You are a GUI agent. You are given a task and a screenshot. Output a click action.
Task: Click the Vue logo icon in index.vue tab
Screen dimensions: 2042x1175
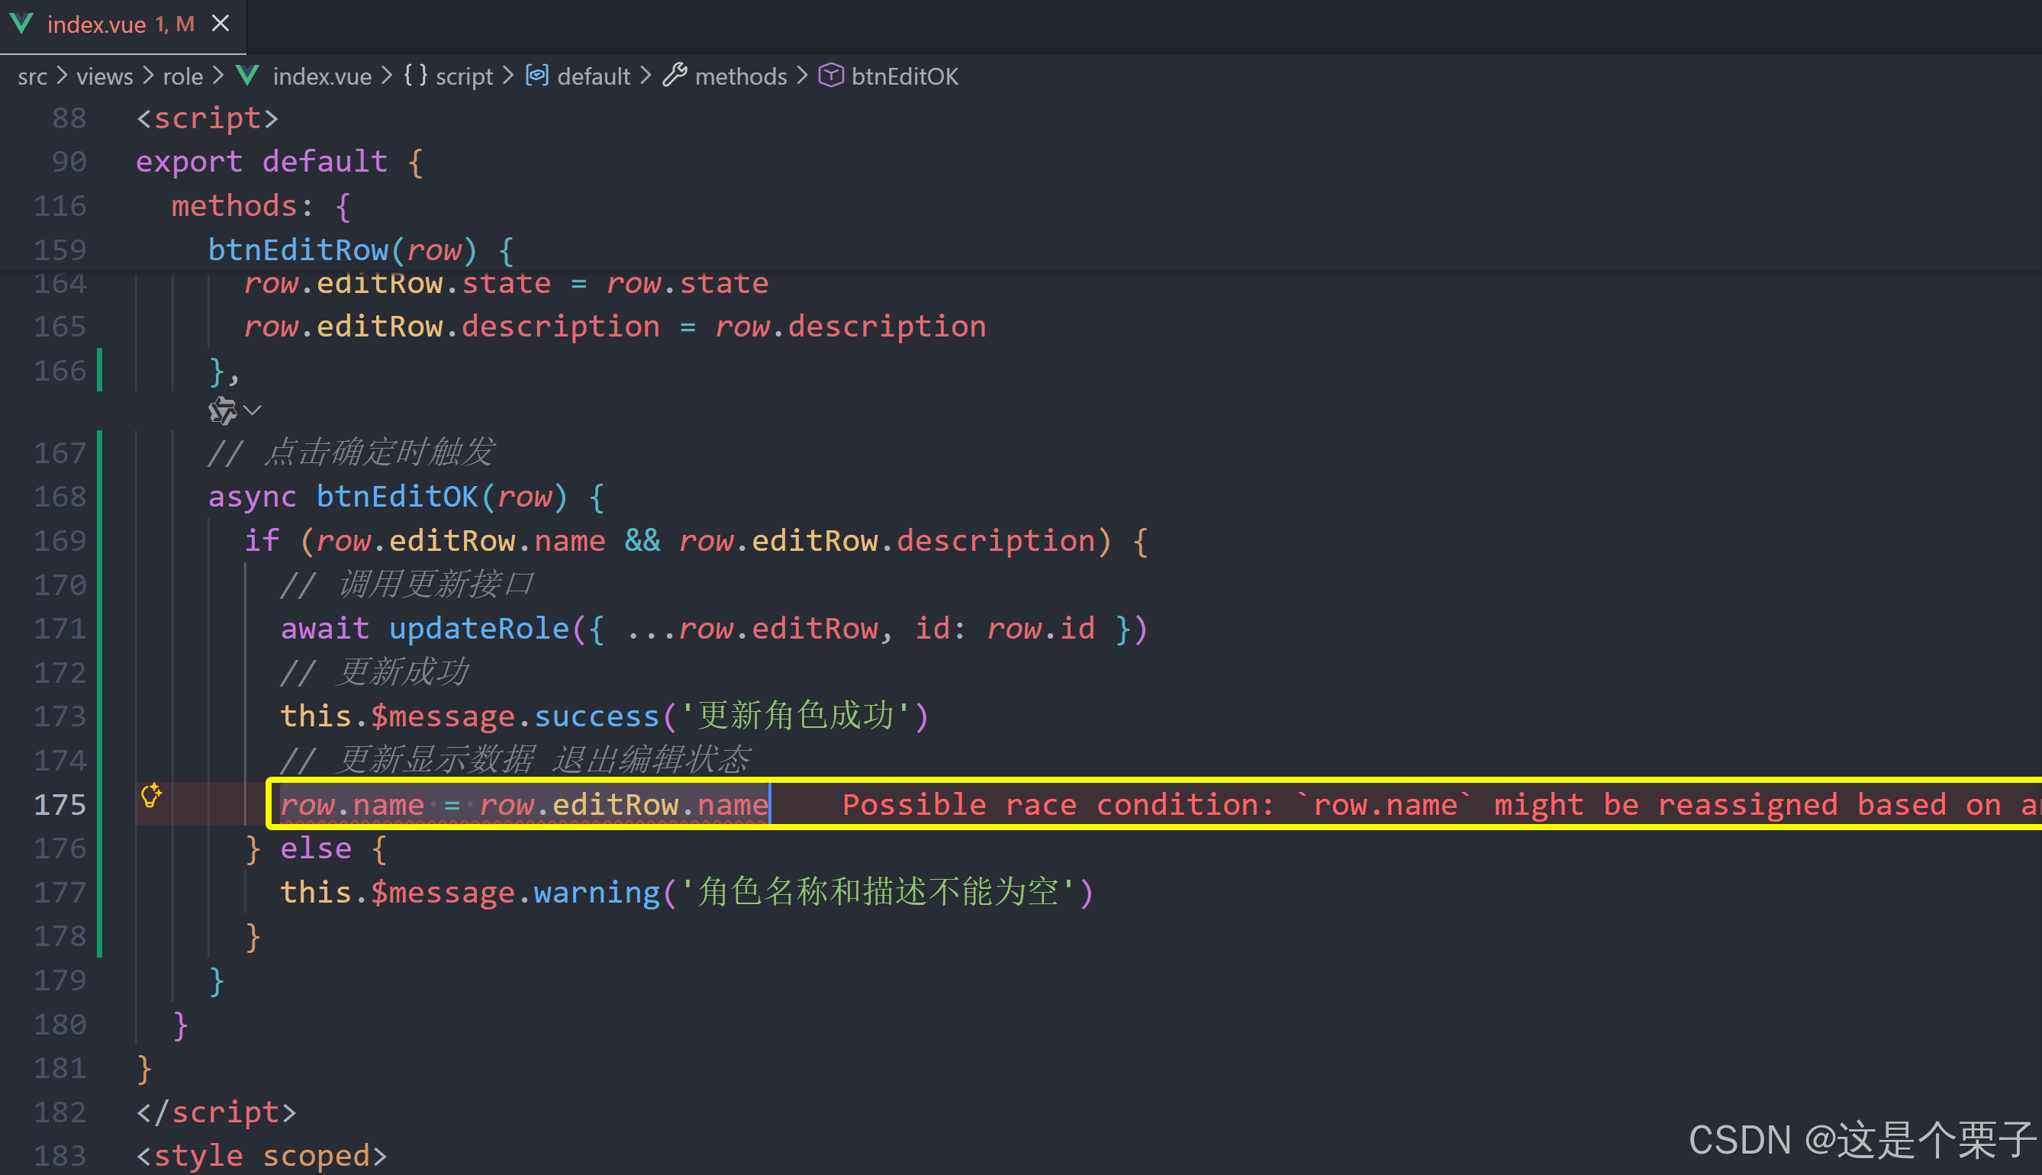(x=22, y=24)
